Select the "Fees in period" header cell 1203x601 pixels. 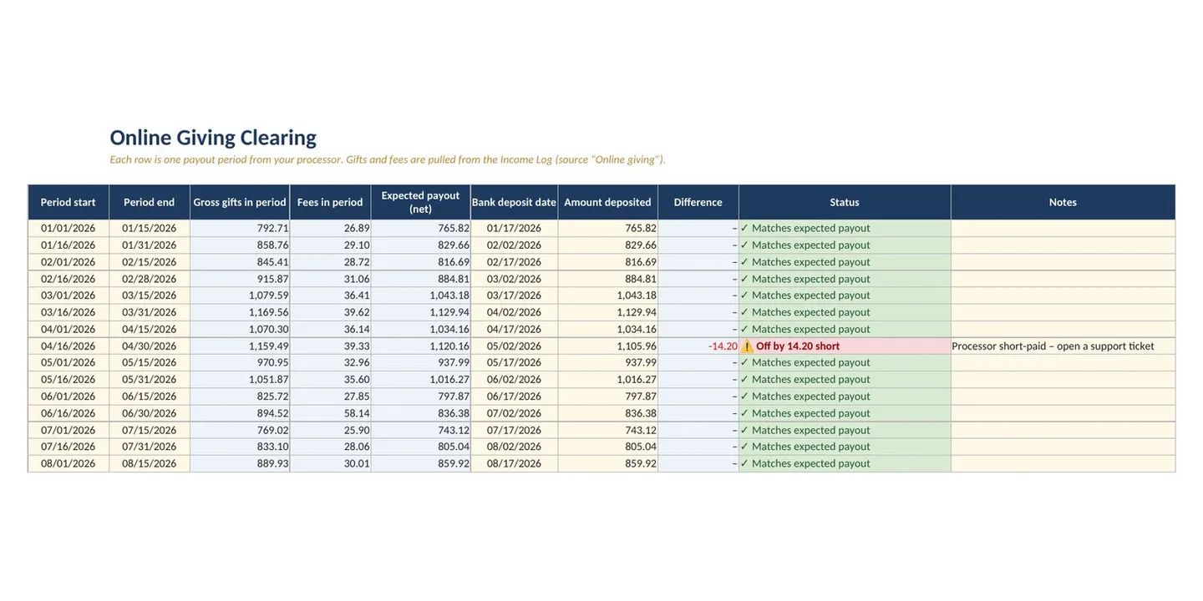coord(330,202)
